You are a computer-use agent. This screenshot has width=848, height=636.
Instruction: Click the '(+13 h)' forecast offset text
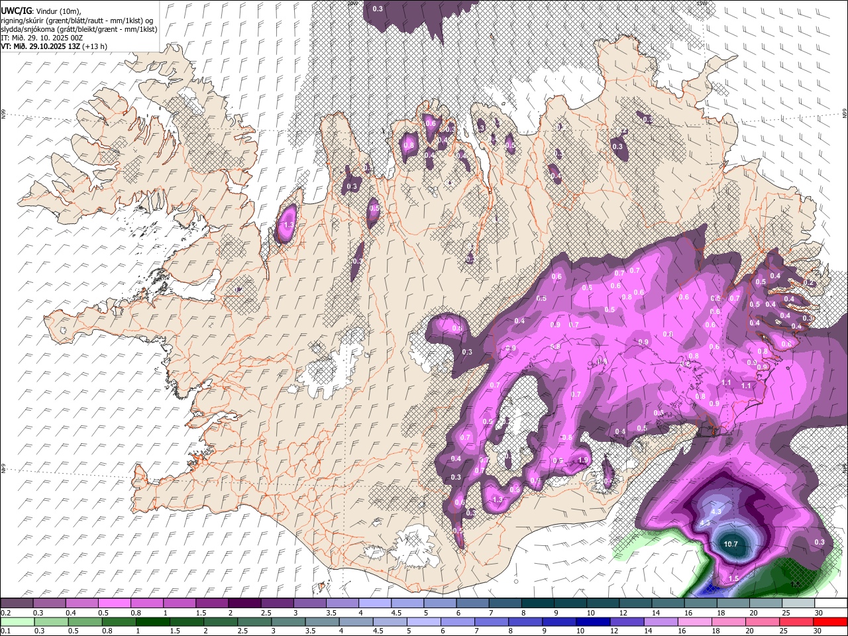(x=95, y=46)
